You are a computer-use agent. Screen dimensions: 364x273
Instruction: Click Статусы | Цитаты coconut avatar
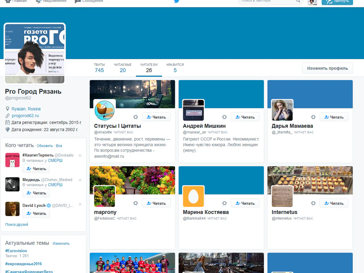(105, 110)
